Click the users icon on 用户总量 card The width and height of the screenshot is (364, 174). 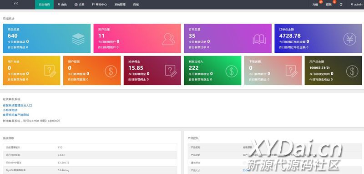169,39
